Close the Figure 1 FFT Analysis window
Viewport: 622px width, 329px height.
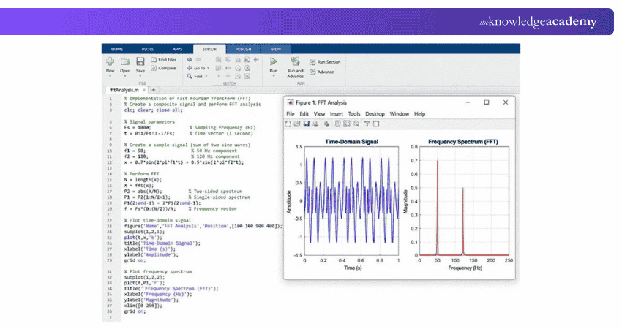pos(506,102)
